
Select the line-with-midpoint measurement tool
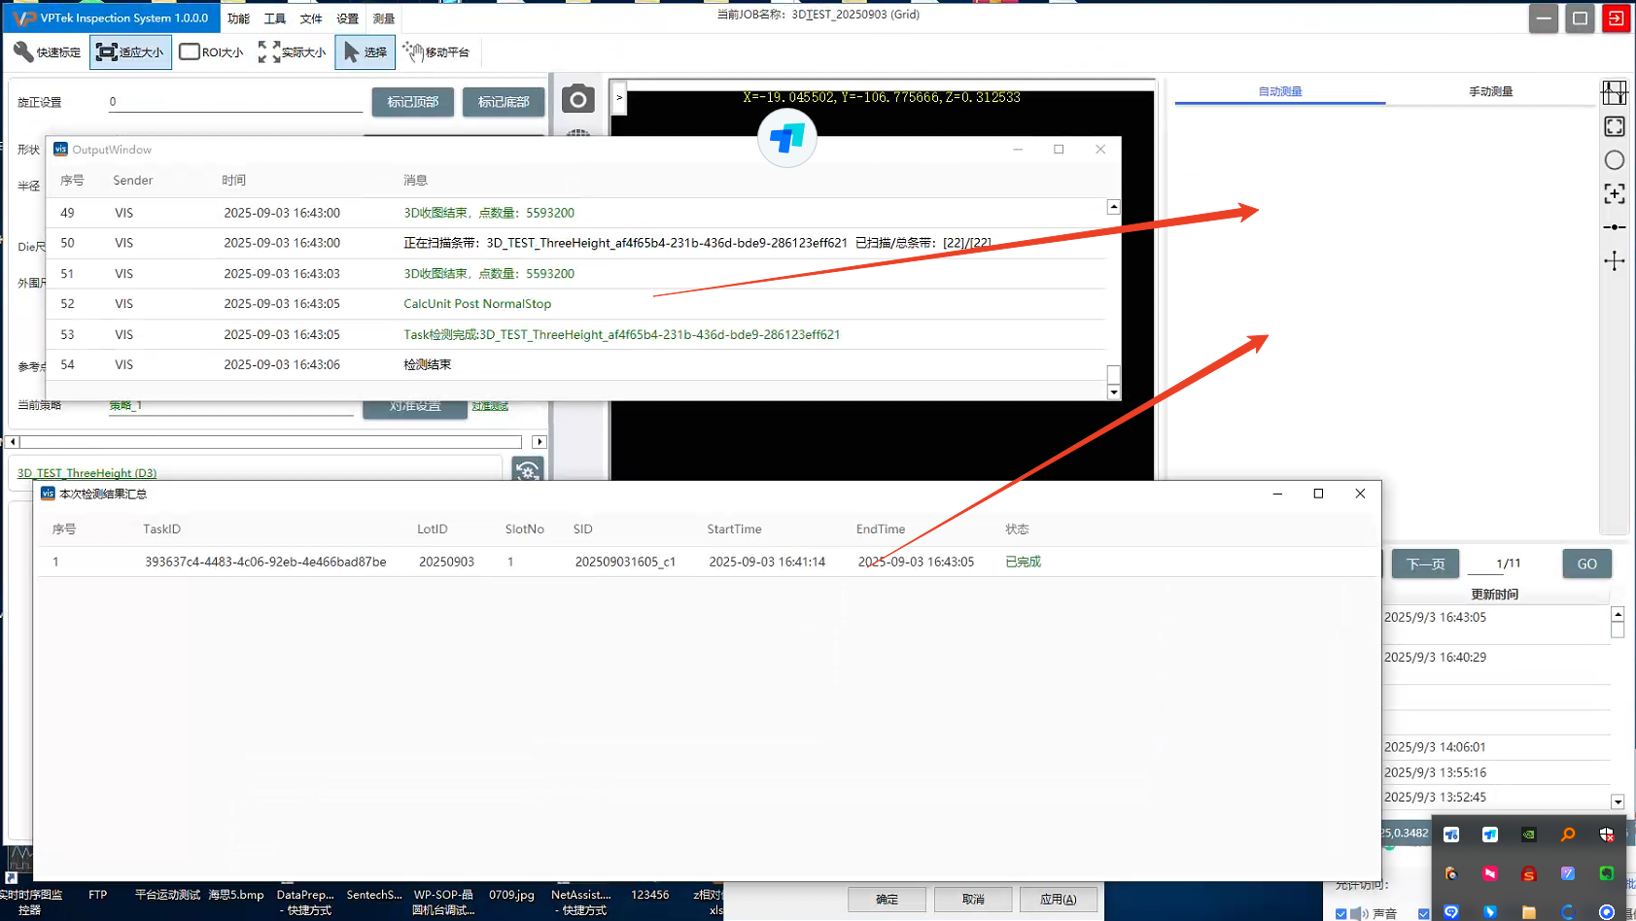click(1614, 227)
